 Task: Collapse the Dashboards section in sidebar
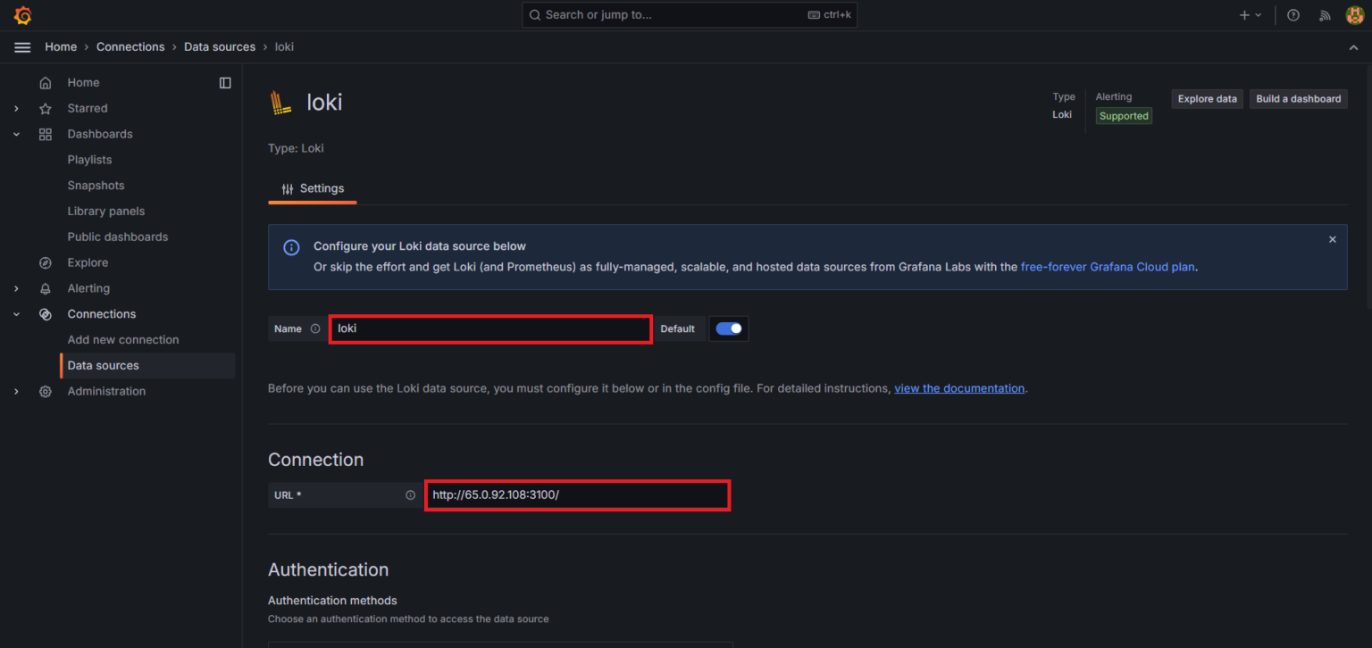(x=15, y=133)
